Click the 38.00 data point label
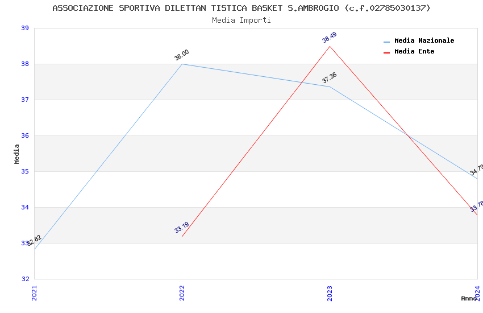 pyautogui.click(x=182, y=55)
